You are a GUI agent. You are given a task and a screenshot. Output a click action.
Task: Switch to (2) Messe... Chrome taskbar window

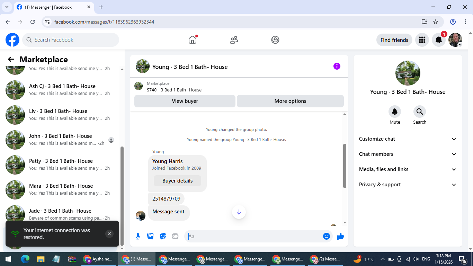(325, 259)
